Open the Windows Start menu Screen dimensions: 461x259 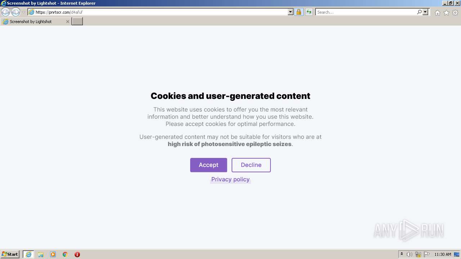(10, 254)
